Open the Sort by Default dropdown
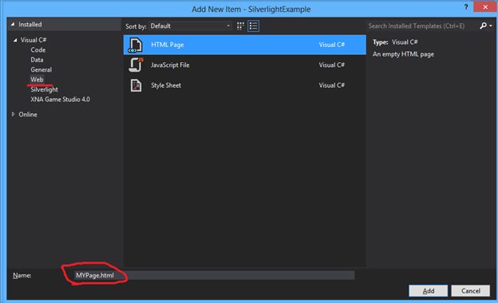The width and height of the screenshot is (498, 303). pos(190,26)
